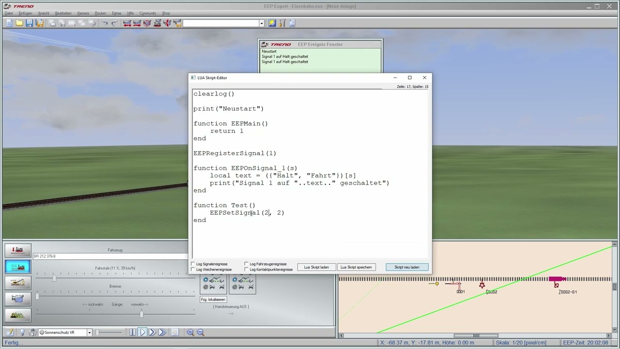Select the crane landscape mode icon
This screenshot has width=620, height=349.
pyautogui.click(x=18, y=283)
